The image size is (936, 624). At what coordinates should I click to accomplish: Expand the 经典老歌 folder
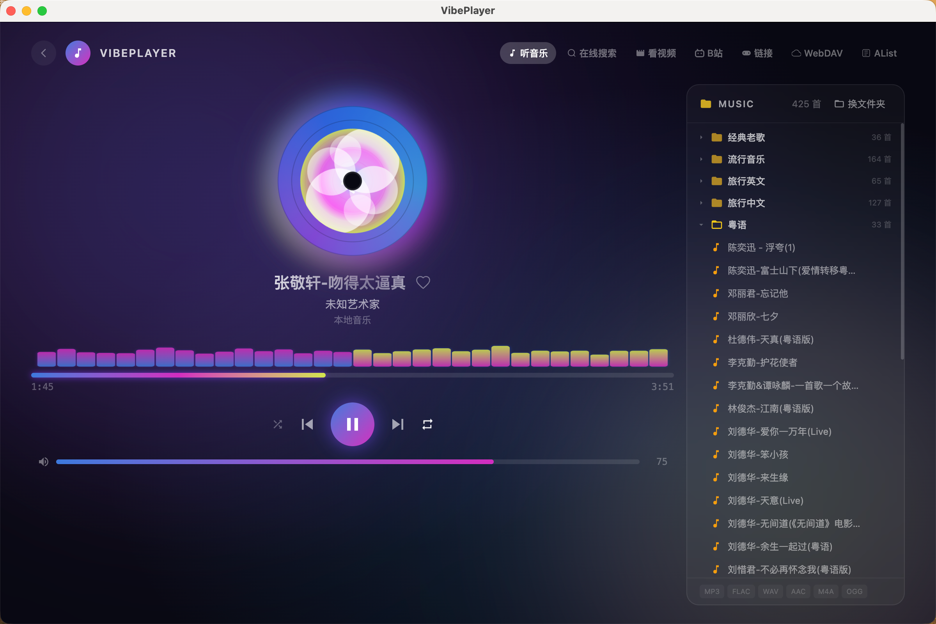tap(701, 137)
